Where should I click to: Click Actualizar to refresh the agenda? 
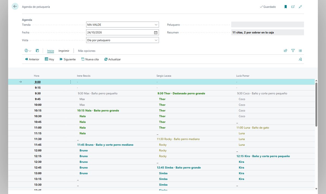tap(112, 59)
